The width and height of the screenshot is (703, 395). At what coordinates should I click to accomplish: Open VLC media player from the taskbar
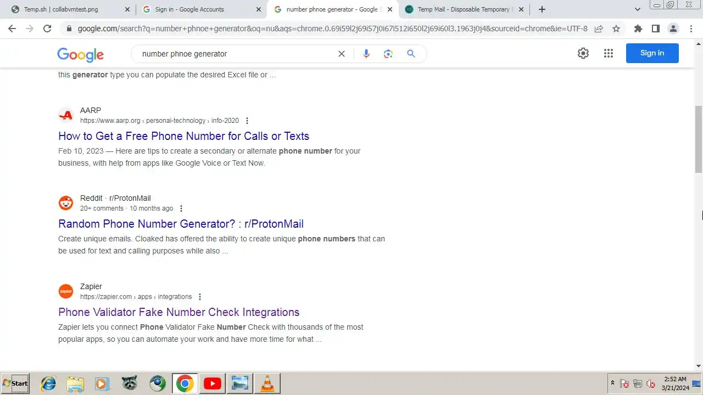[267, 383]
